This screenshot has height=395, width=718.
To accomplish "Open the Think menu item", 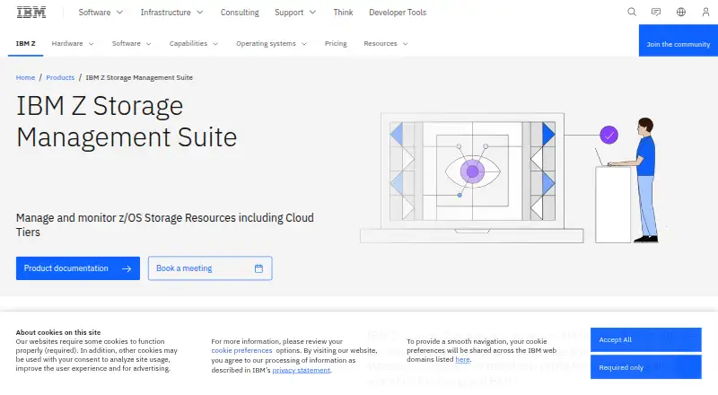I will pyautogui.click(x=343, y=13).
